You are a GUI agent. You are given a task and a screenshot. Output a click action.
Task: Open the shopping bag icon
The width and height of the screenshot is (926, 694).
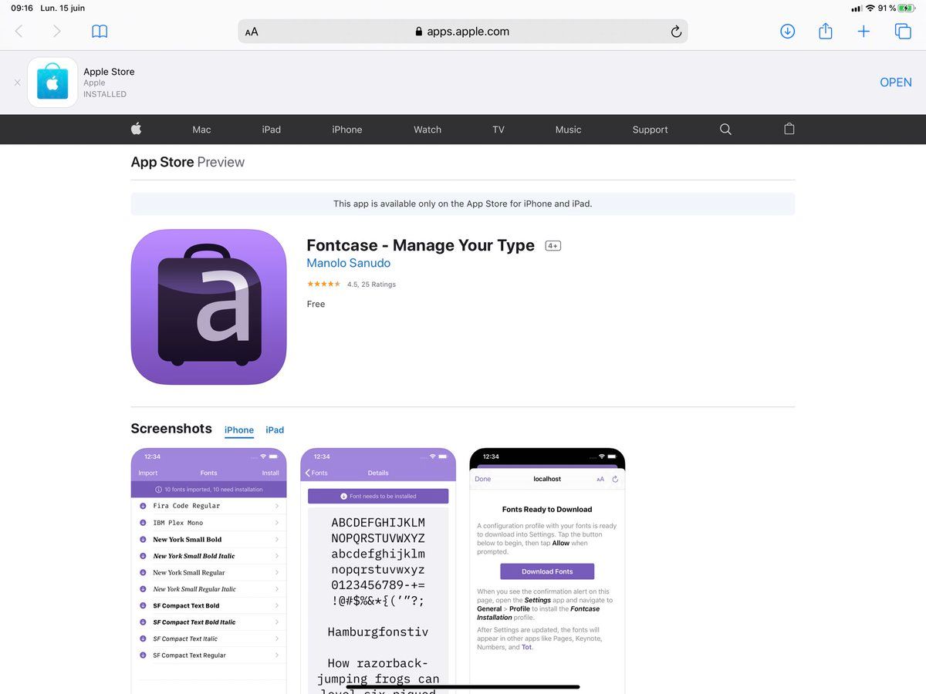click(x=789, y=130)
